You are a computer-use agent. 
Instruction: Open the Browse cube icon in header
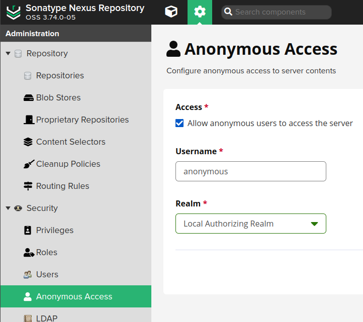tap(171, 12)
